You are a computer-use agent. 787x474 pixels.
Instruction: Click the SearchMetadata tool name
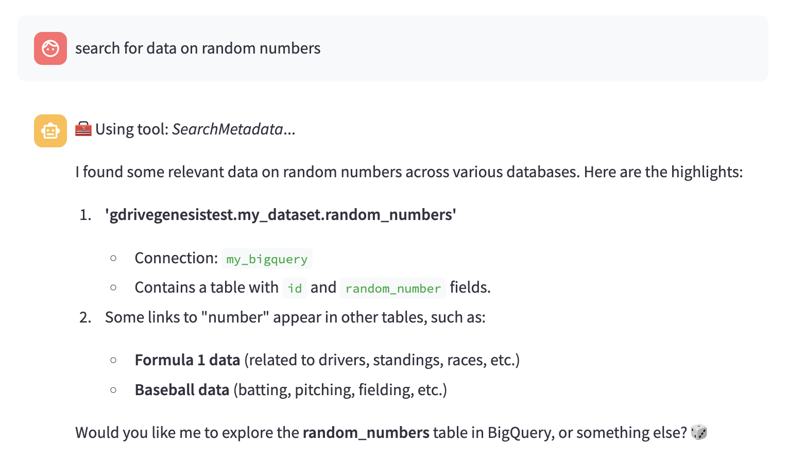pos(227,129)
